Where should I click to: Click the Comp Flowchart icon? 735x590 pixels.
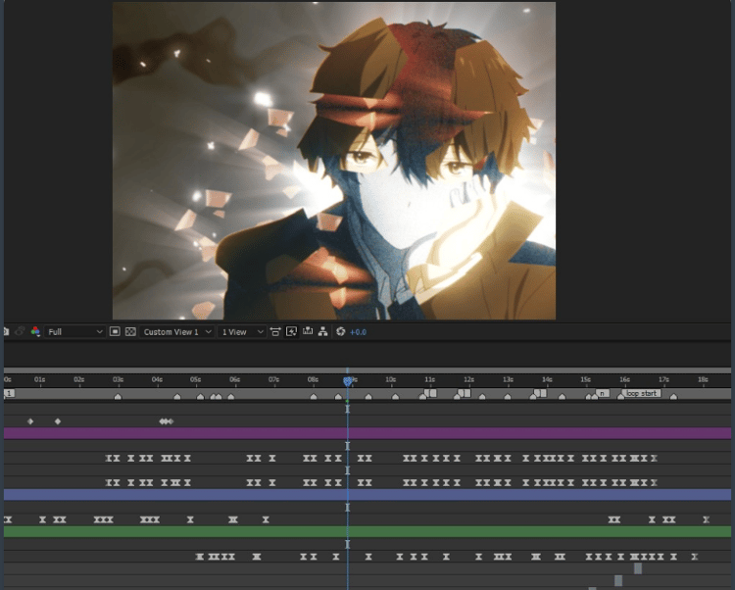coord(323,332)
